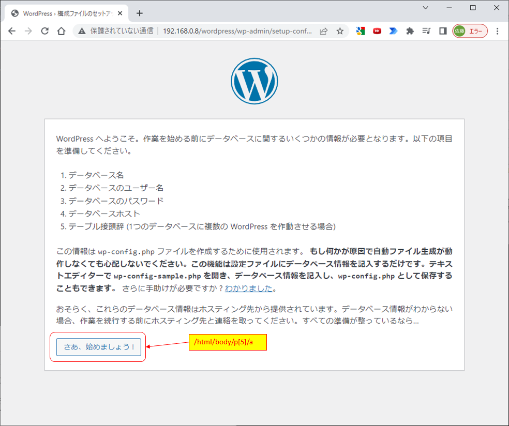Open the Extensions puzzle-piece menu

point(410,31)
